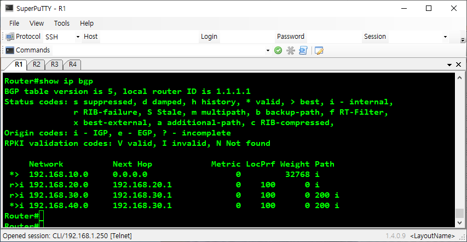The height and width of the screenshot is (242, 467).
Task: Minimize the SuperPuTTY window
Action: pos(404,8)
